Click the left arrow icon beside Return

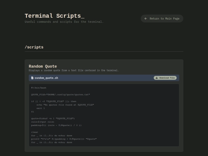[x=146, y=18]
